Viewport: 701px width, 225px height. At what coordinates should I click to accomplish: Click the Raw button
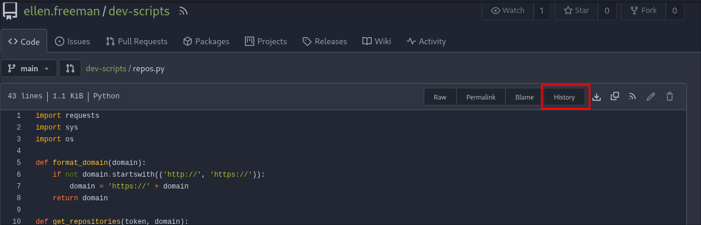pos(440,97)
